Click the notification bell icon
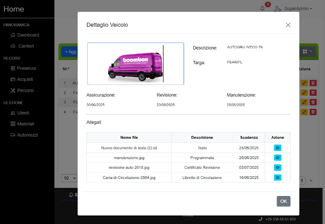Screen dimensions: 325x224 [262, 9]
